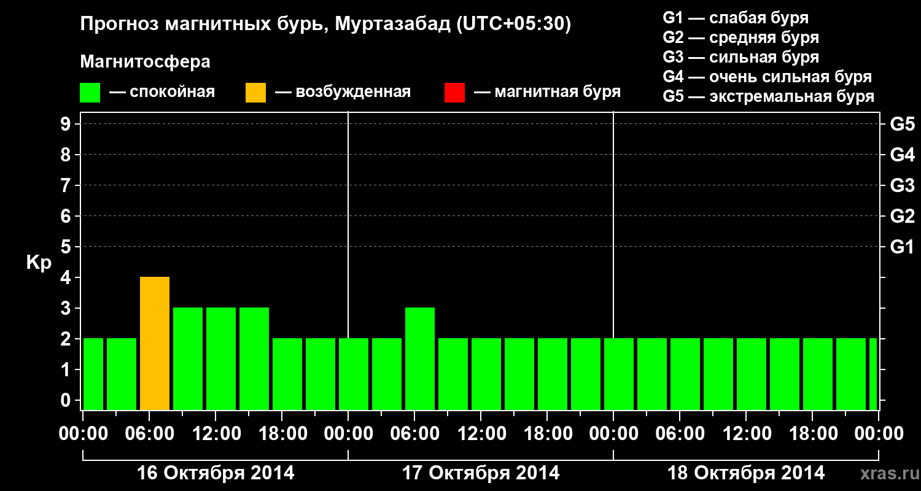Screen dimensions: 921x491
Task: Click the 06:00 time label above 18 Октября
Action: click(x=679, y=433)
